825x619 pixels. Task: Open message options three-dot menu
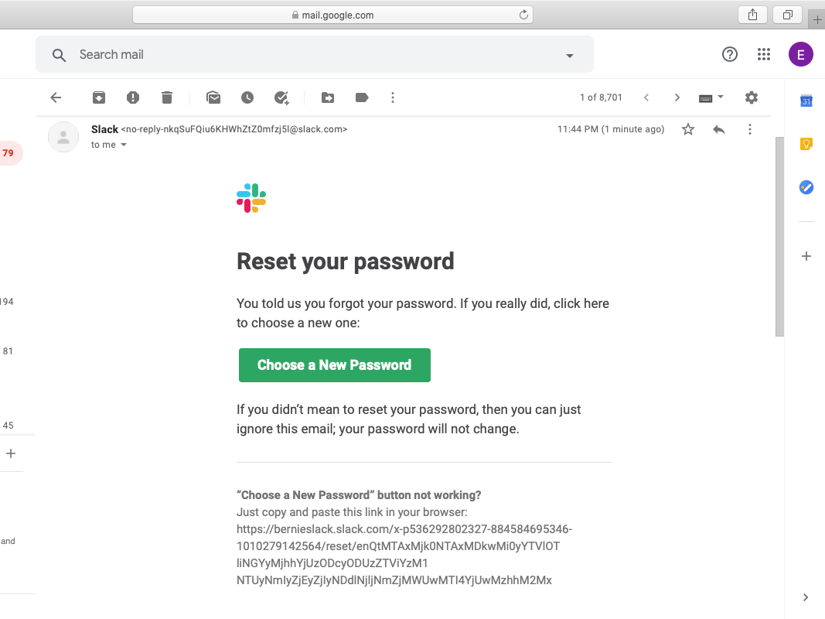point(750,129)
